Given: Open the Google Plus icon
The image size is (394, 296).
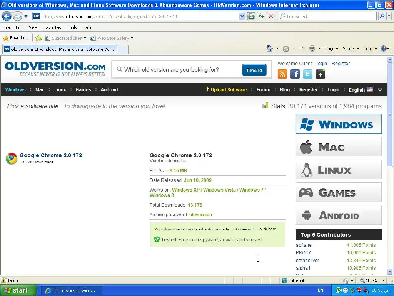Looking at the screenshot, I should coord(321,74).
